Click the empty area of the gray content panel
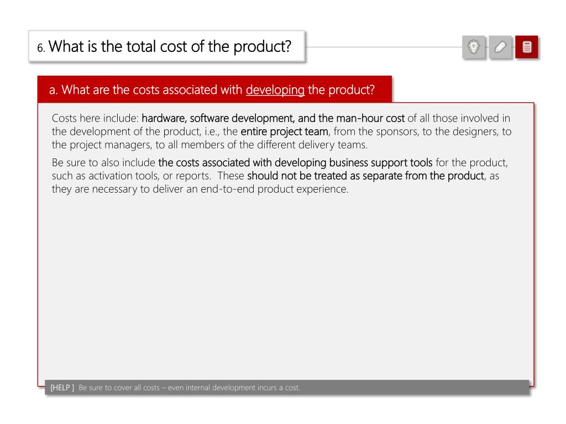Viewport: 566px width, 424px height. (x=285, y=285)
